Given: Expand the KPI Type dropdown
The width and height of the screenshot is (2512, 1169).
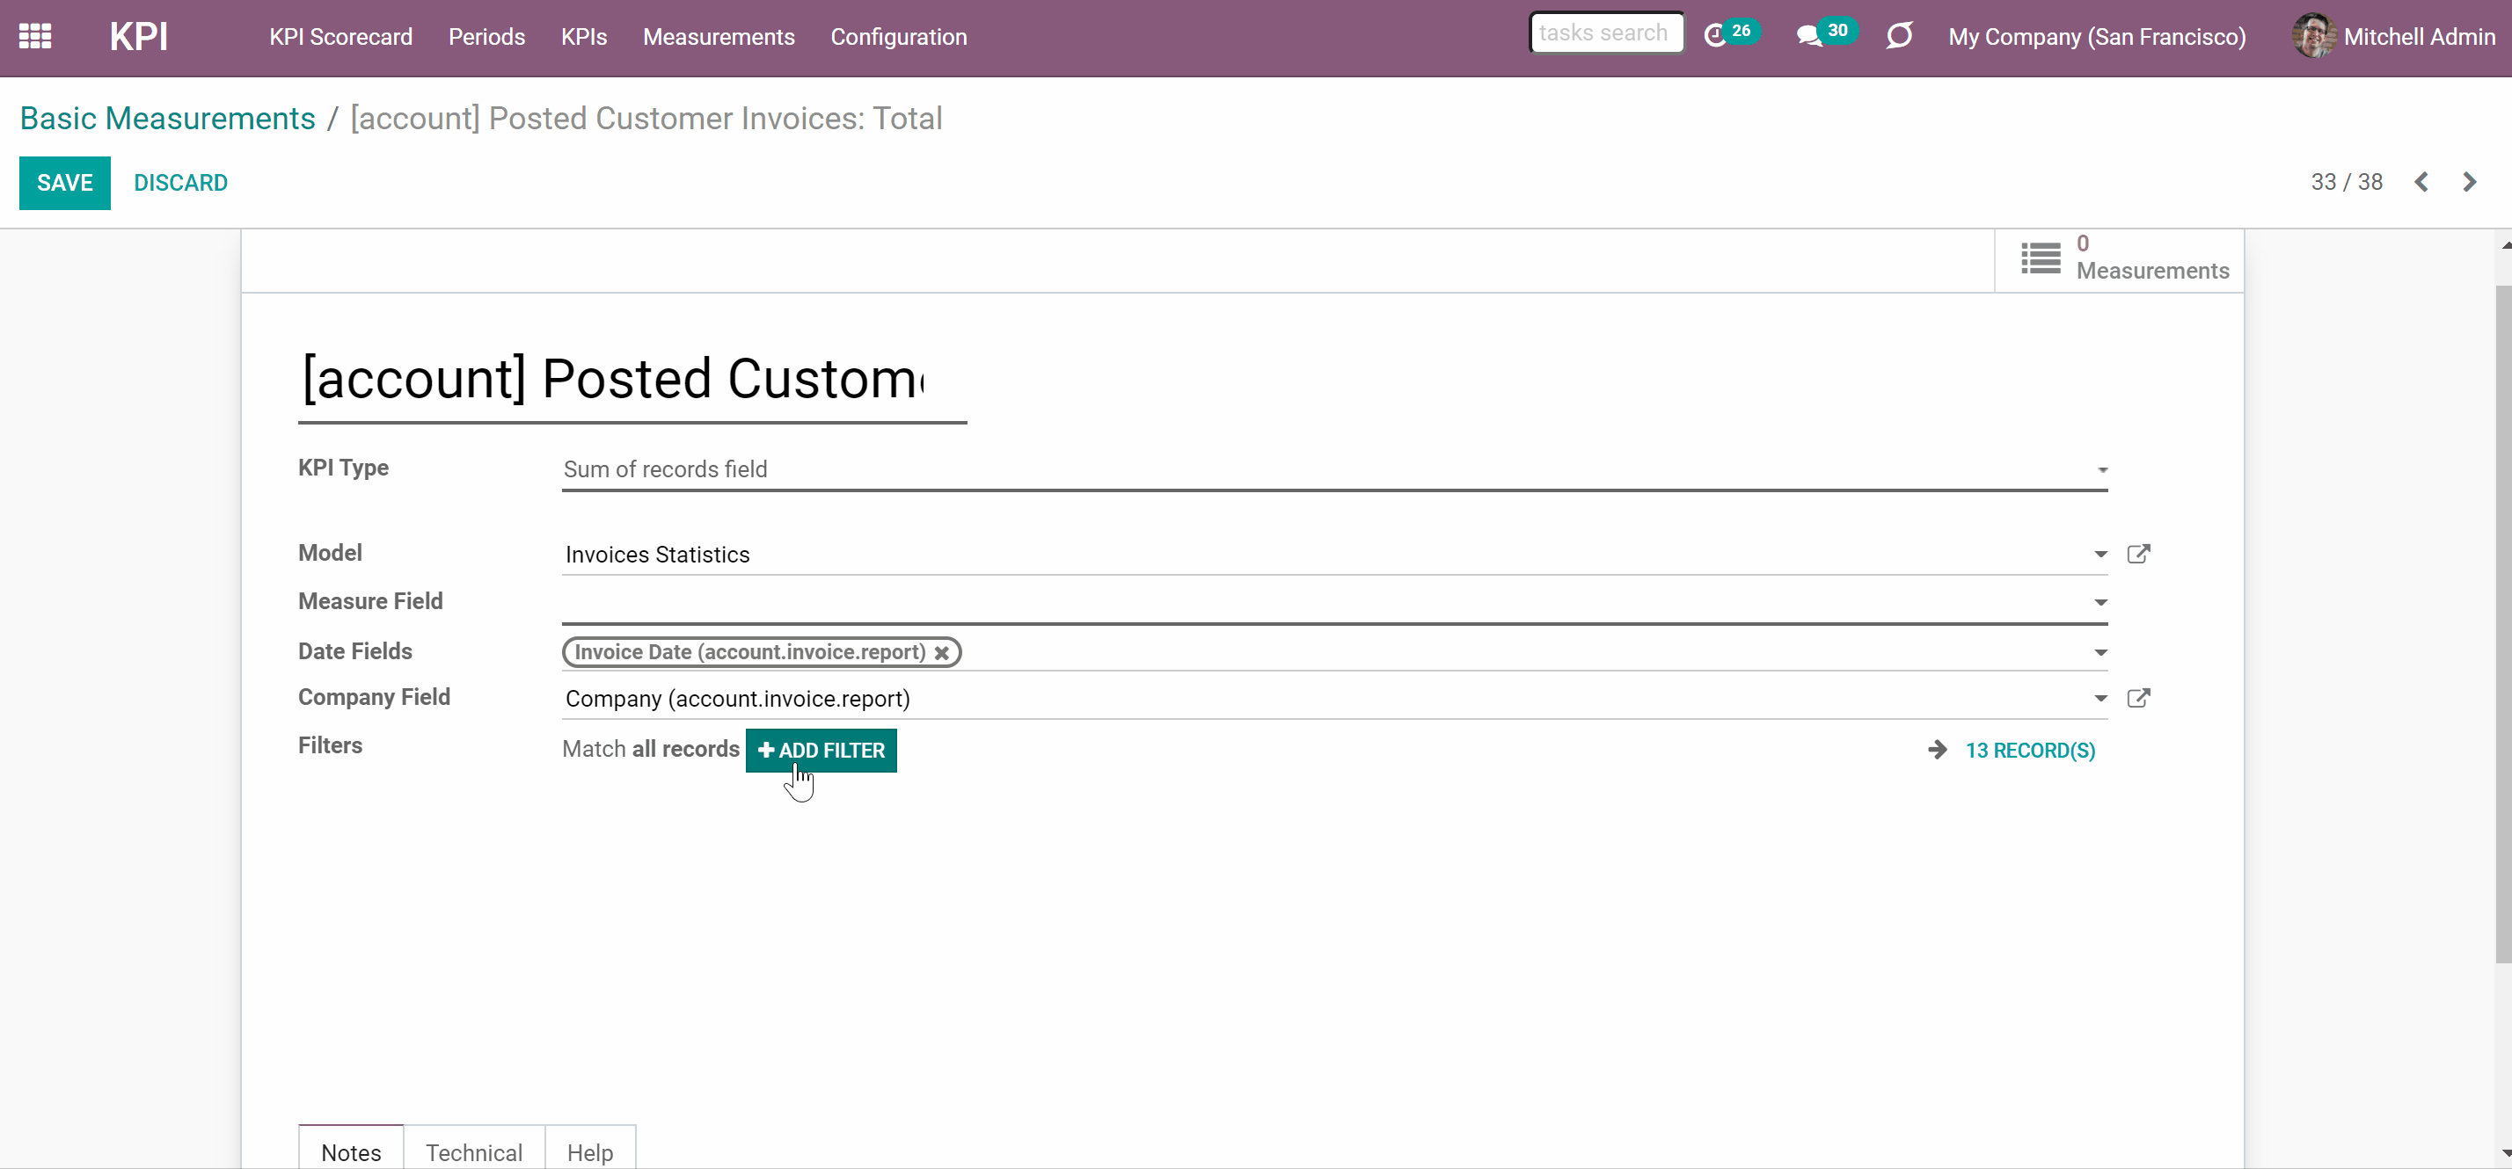Looking at the screenshot, I should click(x=2102, y=470).
